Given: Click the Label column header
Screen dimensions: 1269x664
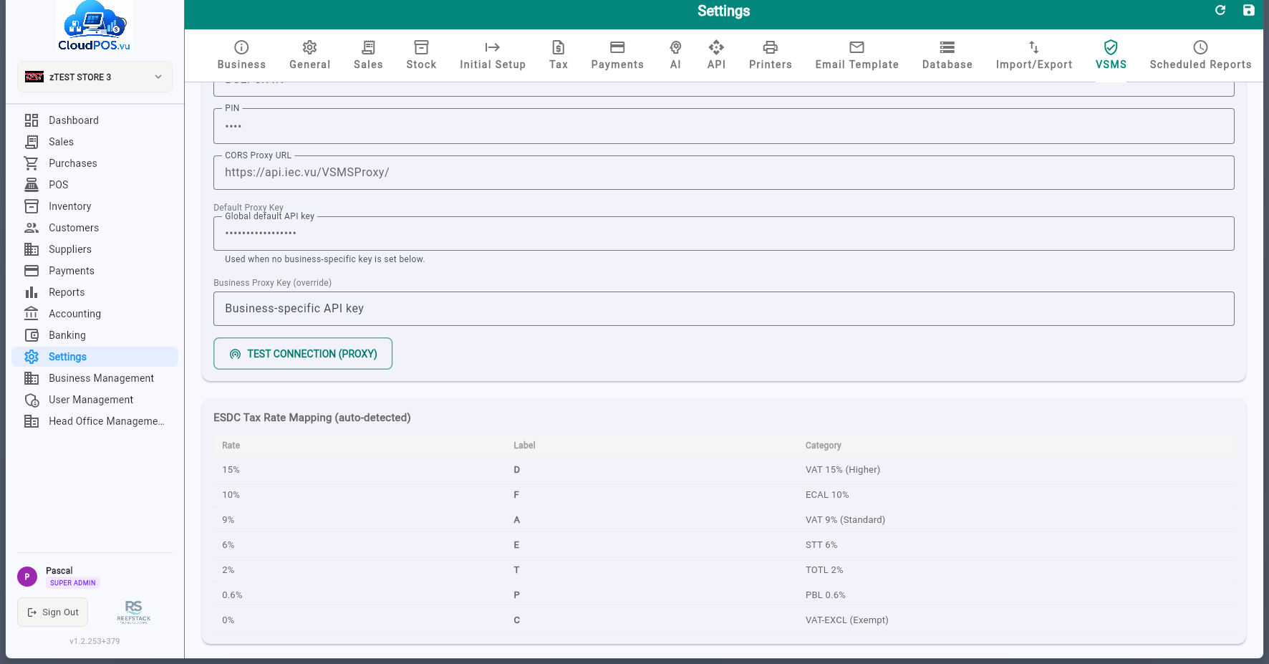Looking at the screenshot, I should [x=524, y=446].
